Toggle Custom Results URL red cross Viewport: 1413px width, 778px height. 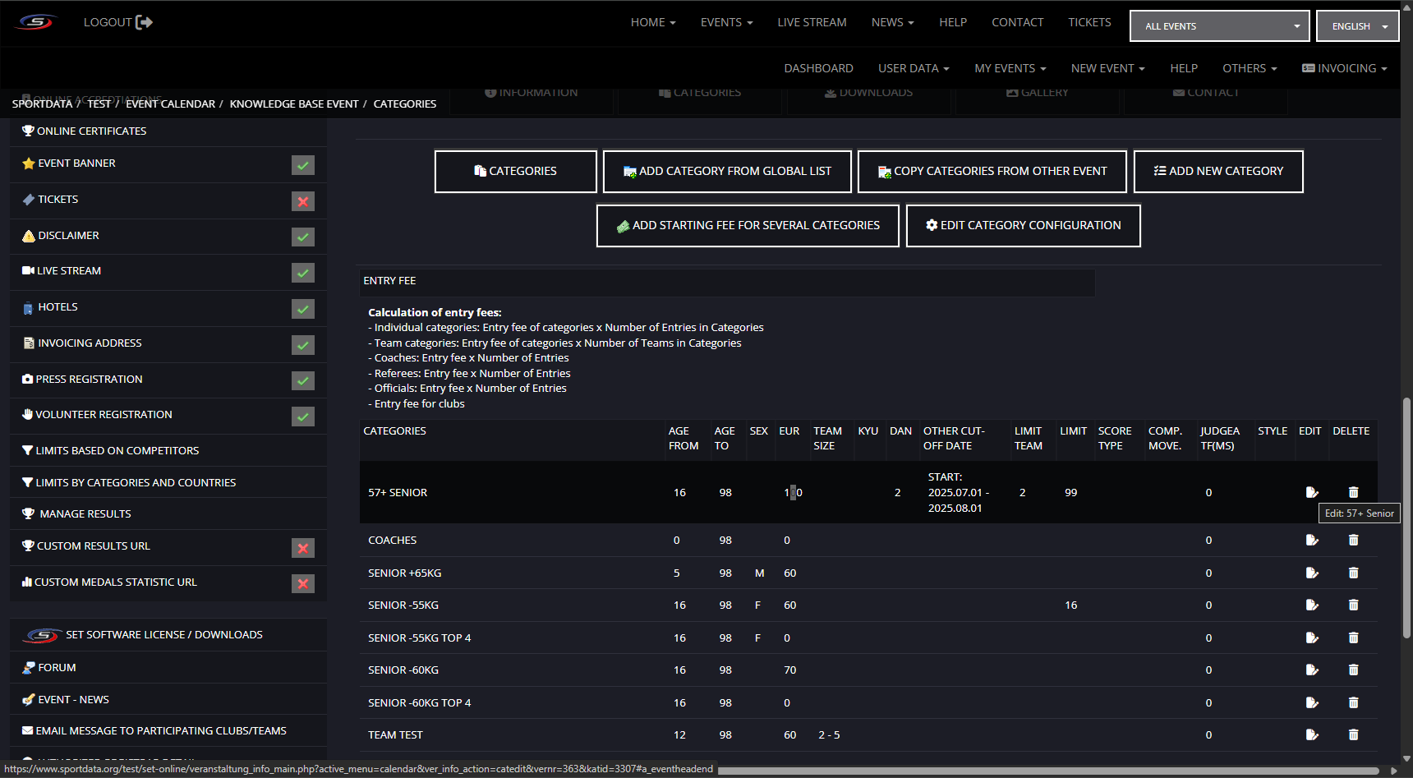tap(303, 548)
